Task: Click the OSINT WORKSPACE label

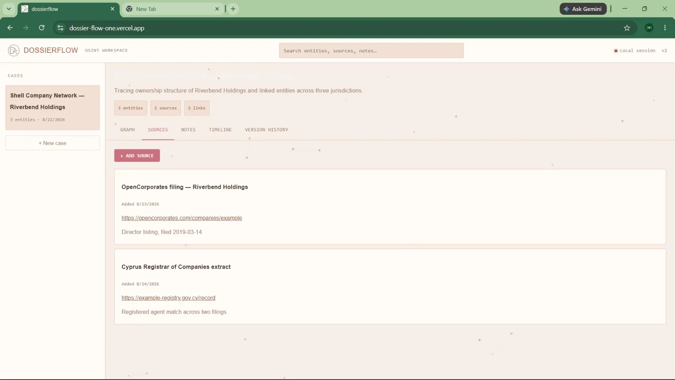Action: click(x=106, y=51)
